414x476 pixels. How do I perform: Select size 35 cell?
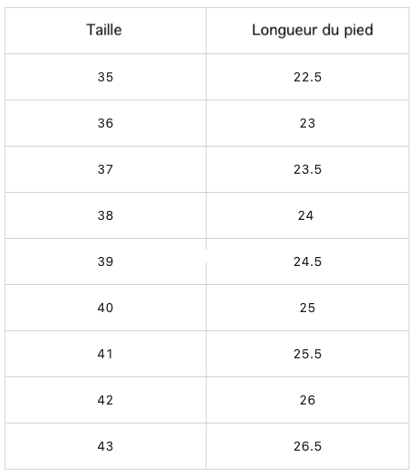pyautogui.click(x=105, y=77)
